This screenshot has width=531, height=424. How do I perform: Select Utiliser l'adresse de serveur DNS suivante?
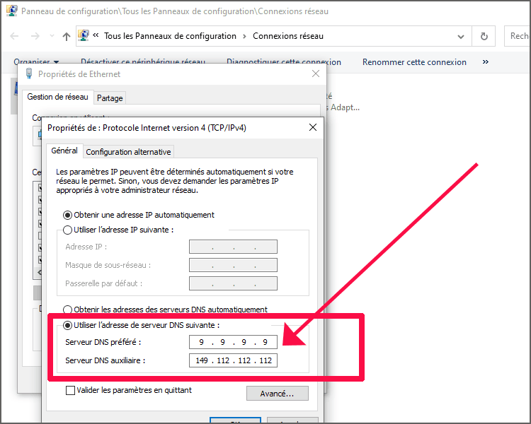point(142,325)
